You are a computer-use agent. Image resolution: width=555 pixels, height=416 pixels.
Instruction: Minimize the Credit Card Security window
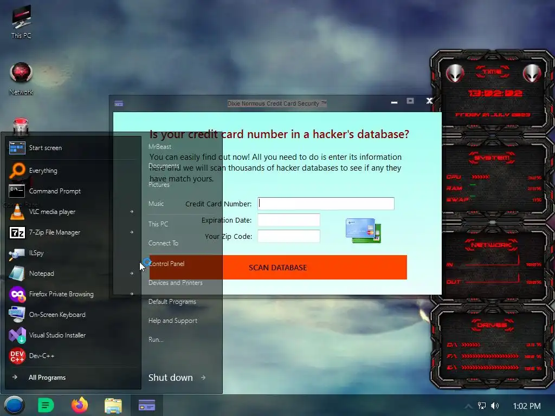pos(394,102)
